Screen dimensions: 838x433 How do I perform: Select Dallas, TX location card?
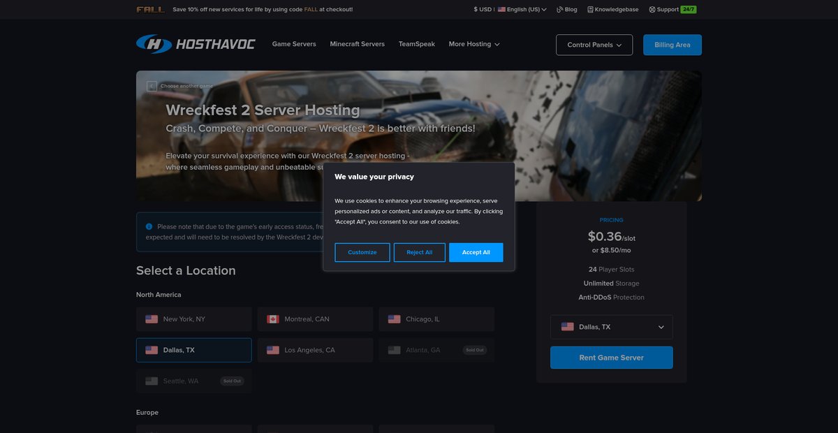tap(194, 350)
